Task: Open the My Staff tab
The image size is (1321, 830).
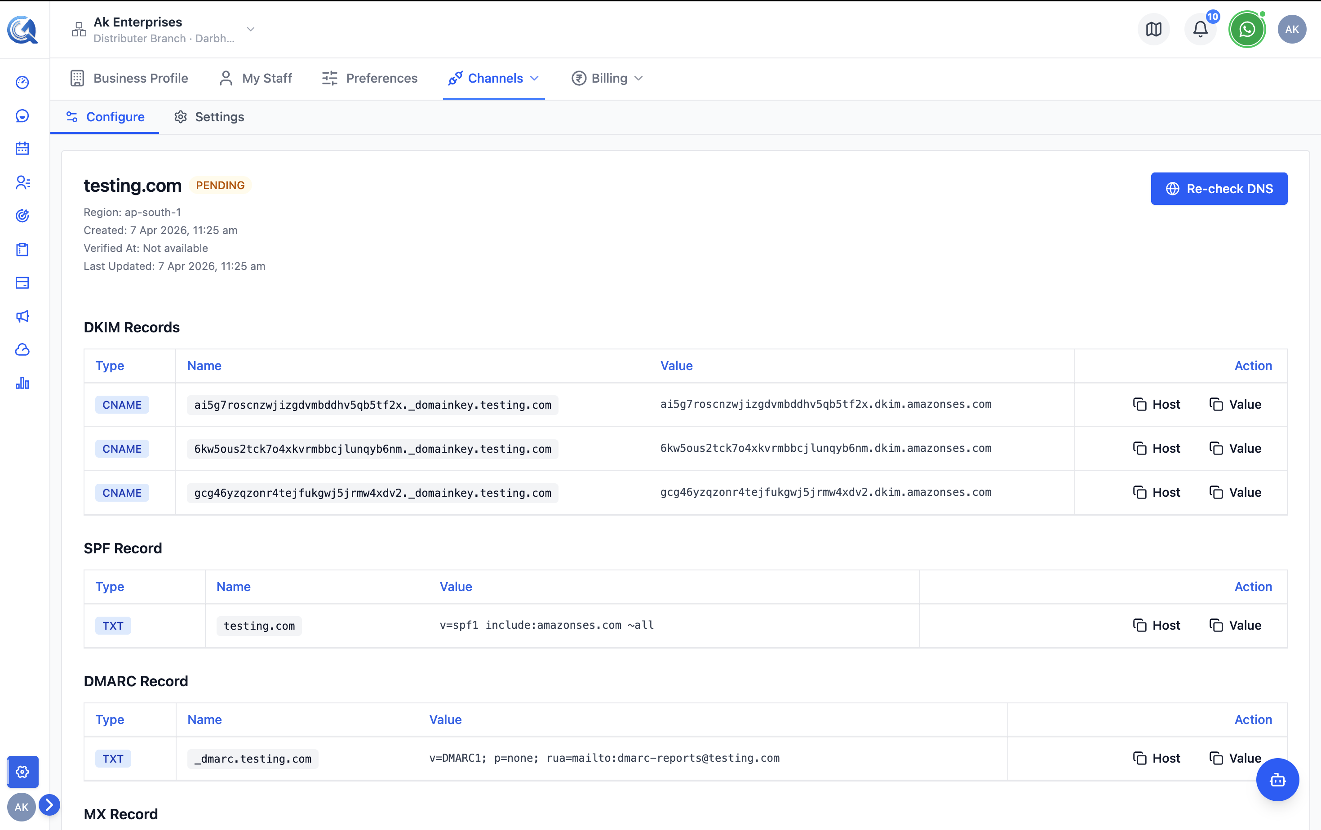Action: (x=256, y=79)
